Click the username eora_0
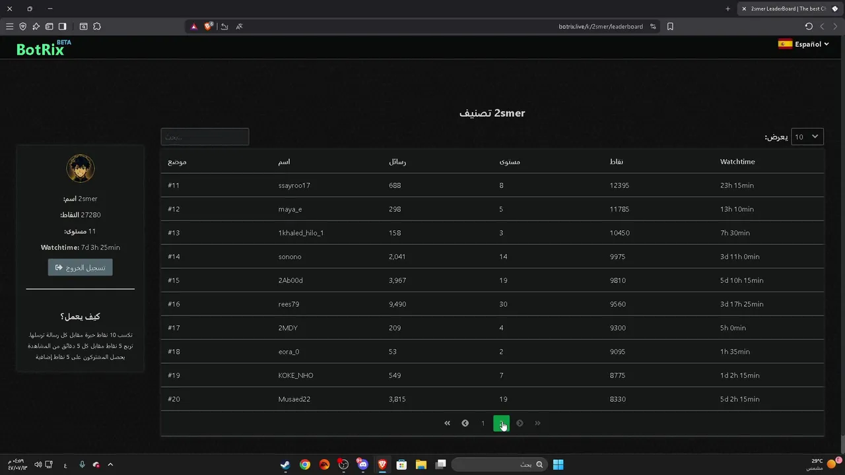Screen dimensions: 845x475 click(288, 352)
